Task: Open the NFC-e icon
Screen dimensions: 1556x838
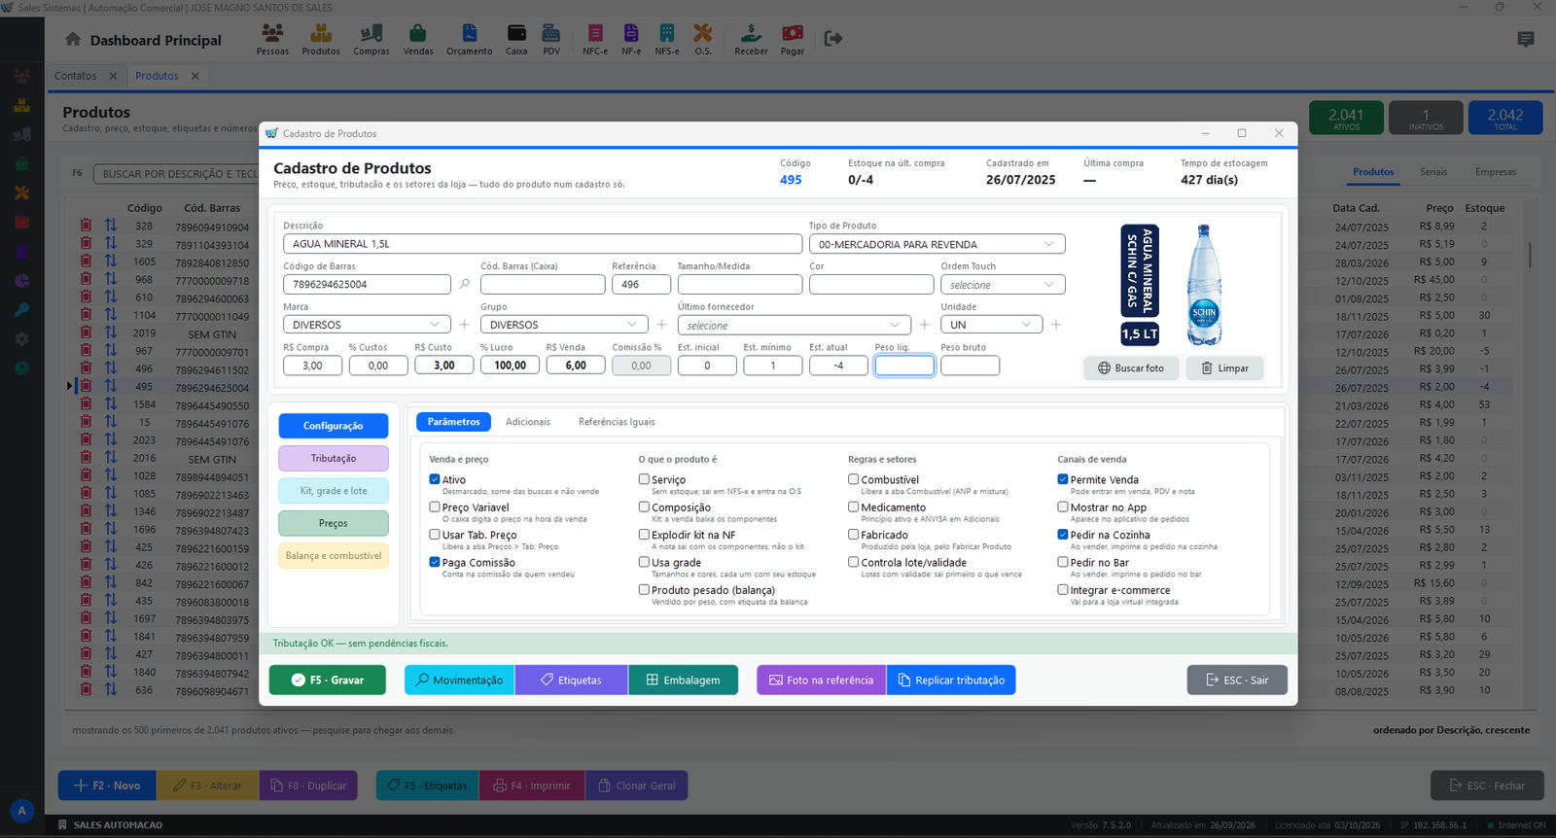Action: pyautogui.click(x=595, y=39)
